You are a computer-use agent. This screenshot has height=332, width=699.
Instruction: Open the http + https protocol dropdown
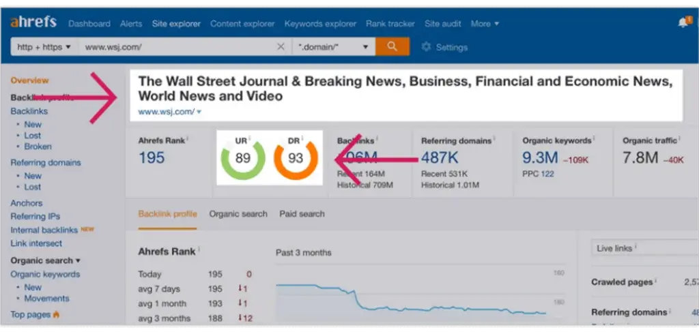click(44, 47)
